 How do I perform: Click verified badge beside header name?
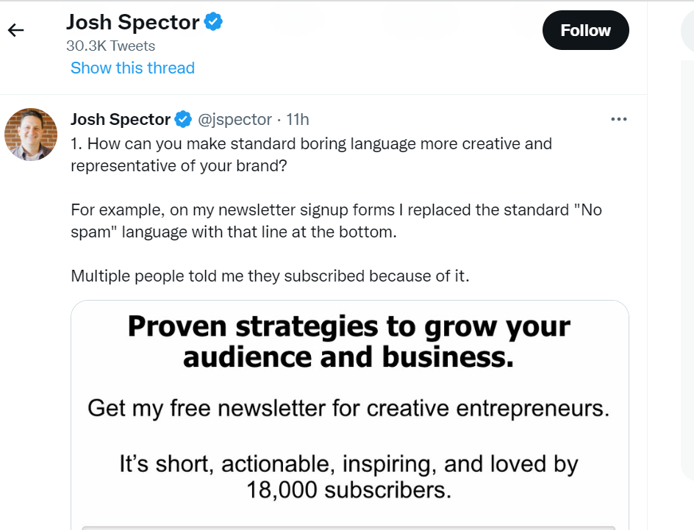213,23
